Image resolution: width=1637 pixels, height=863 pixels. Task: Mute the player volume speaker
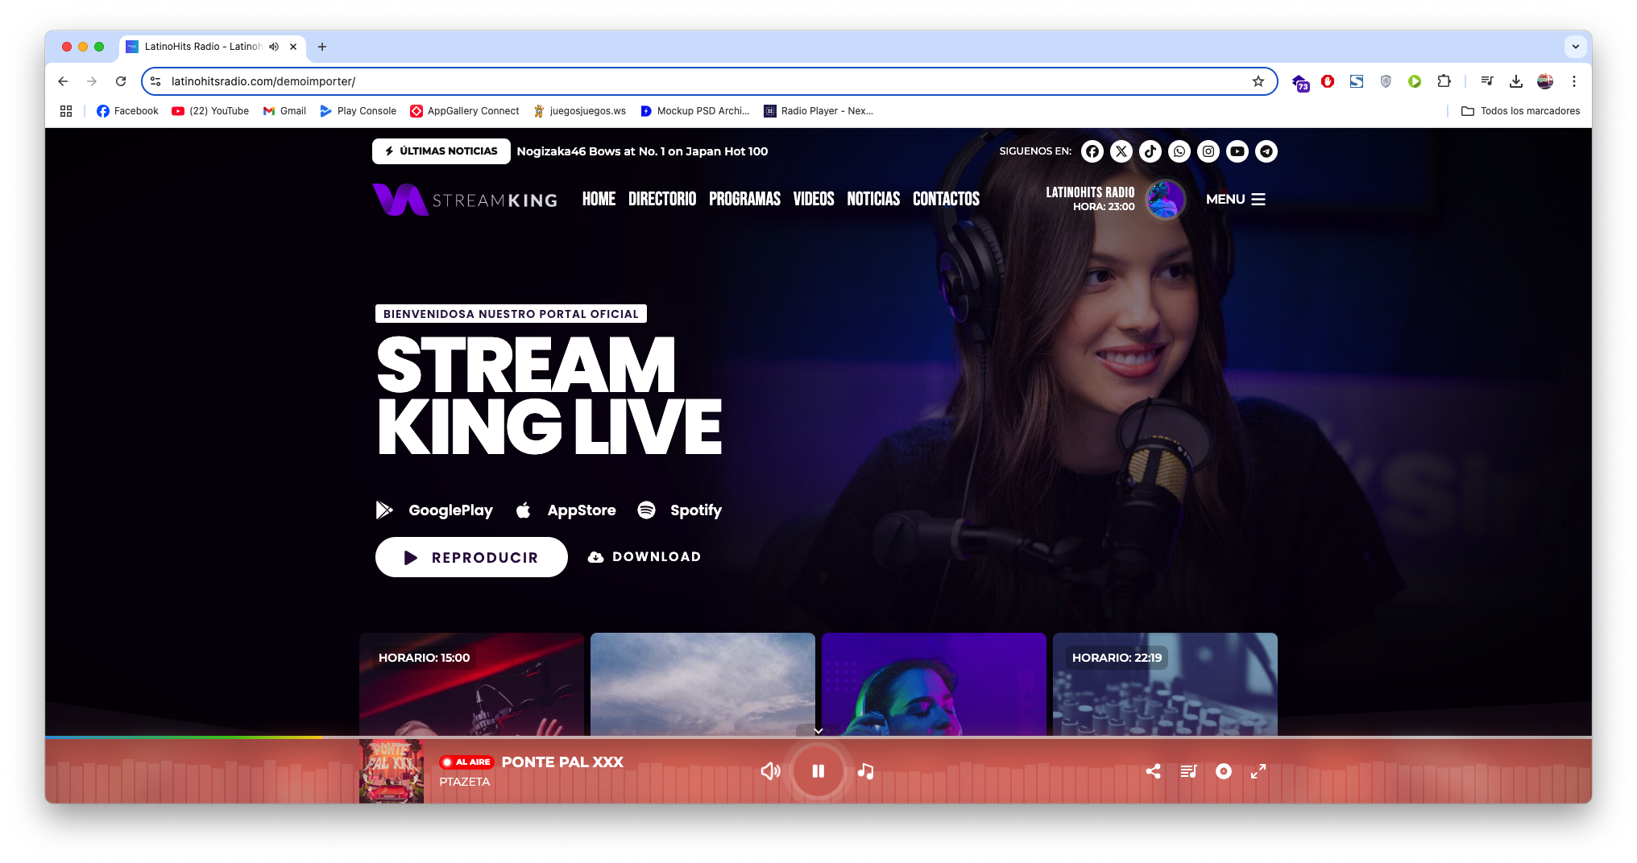(770, 771)
